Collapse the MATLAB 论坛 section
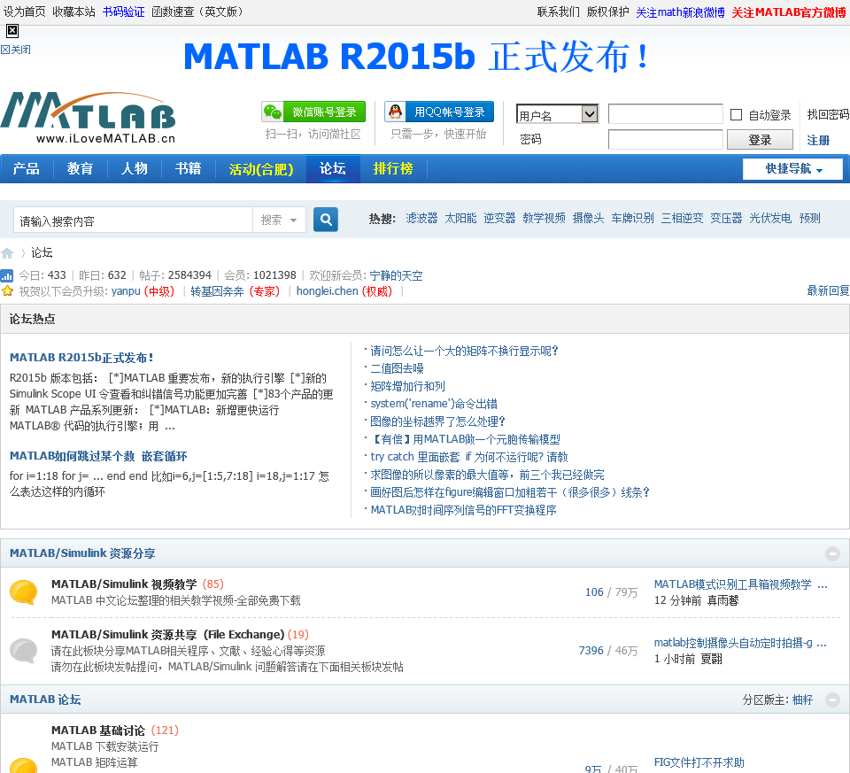850x773 pixels. [832, 700]
